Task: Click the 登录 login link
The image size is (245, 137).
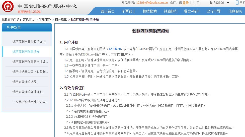Action: click(186, 3)
